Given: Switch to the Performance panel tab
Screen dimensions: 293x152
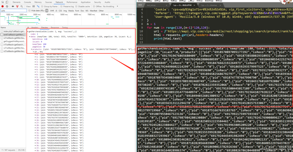Looking at the screenshot, I should point(72,2).
